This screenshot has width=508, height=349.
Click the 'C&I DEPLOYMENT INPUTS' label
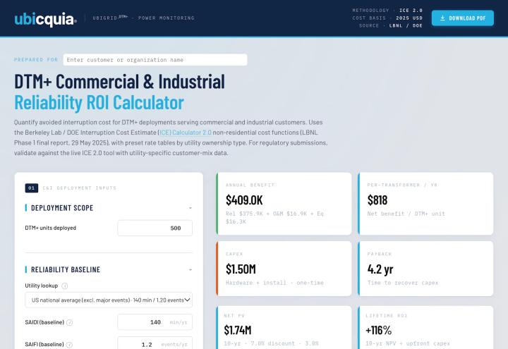click(79, 188)
